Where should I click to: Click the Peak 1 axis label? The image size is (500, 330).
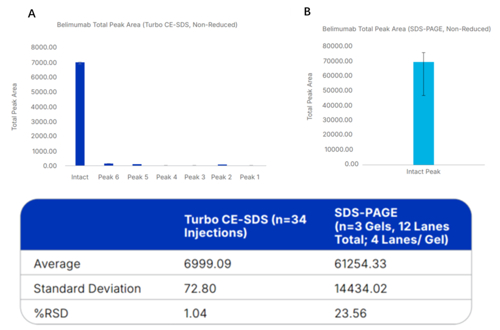coord(250,177)
